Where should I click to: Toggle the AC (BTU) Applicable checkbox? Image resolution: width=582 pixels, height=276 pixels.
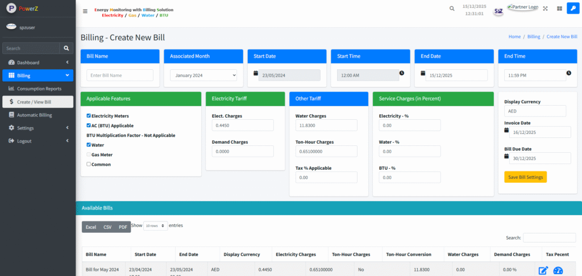pos(89,126)
